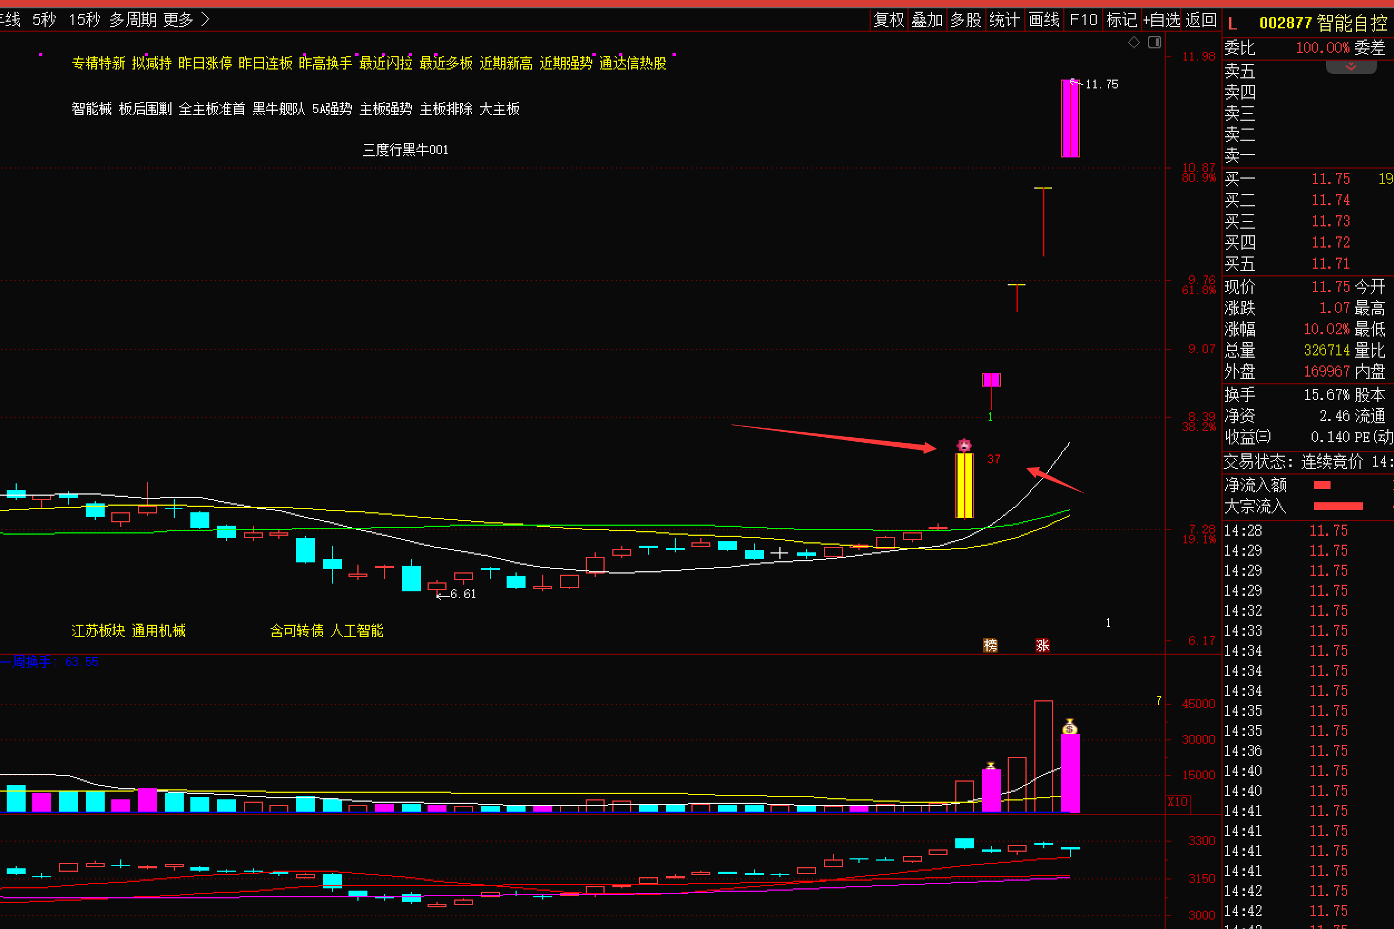This screenshot has width=1394, height=929.
Task: Click the 板后围剿 label
Action: click(145, 109)
